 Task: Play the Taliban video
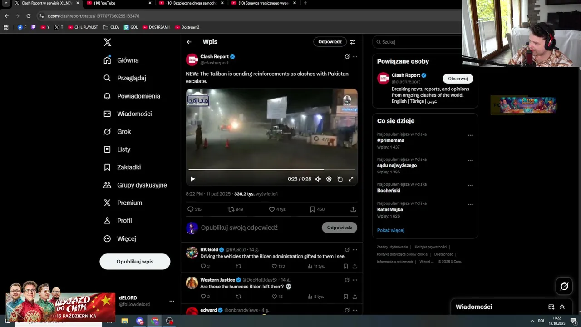click(192, 179)
